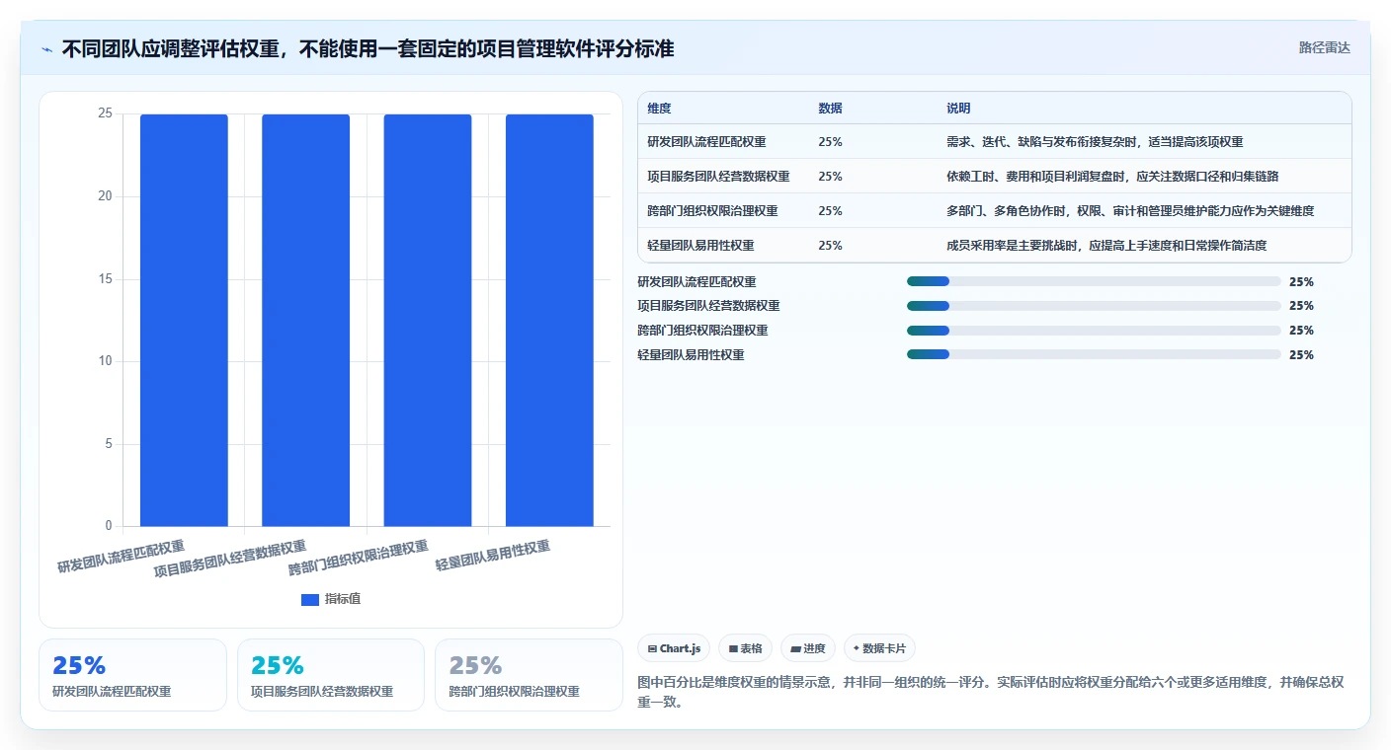Click the x-axis label 跨部门组织权限治理权重
This screenshot has width=1391, height=750.
359,559
